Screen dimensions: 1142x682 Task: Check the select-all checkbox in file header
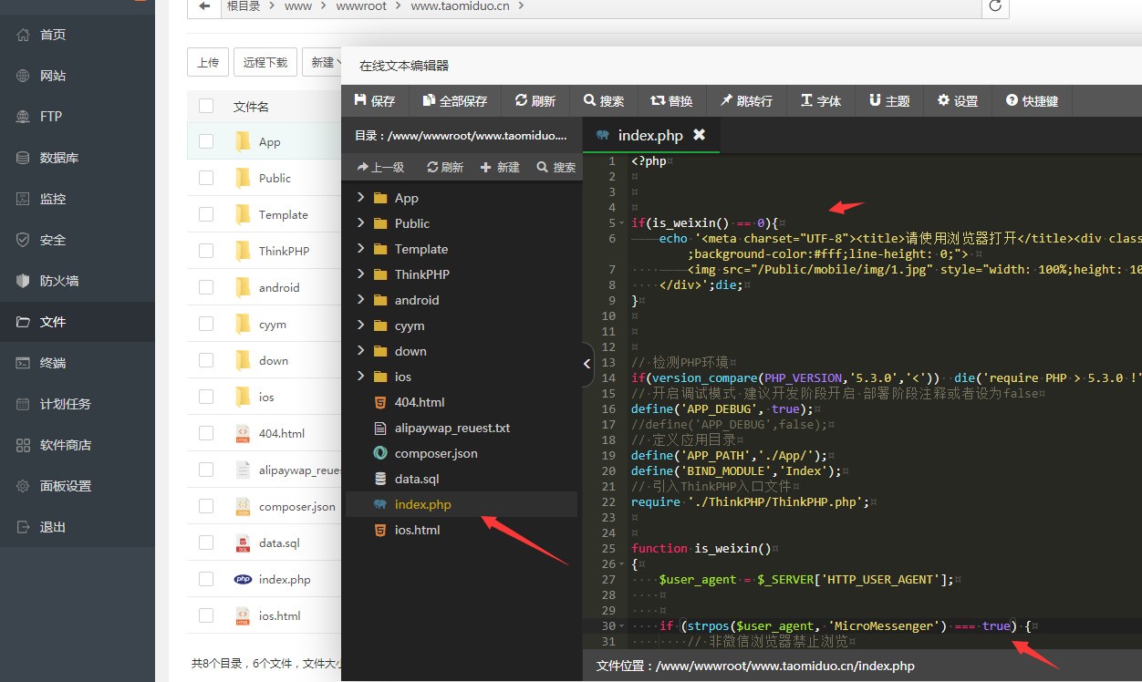tap(206, 107)
